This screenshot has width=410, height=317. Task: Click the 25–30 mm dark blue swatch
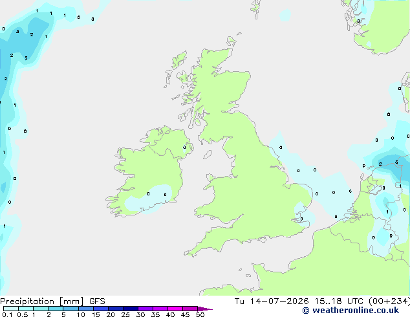pyautogui.click(x=131, y=309)
